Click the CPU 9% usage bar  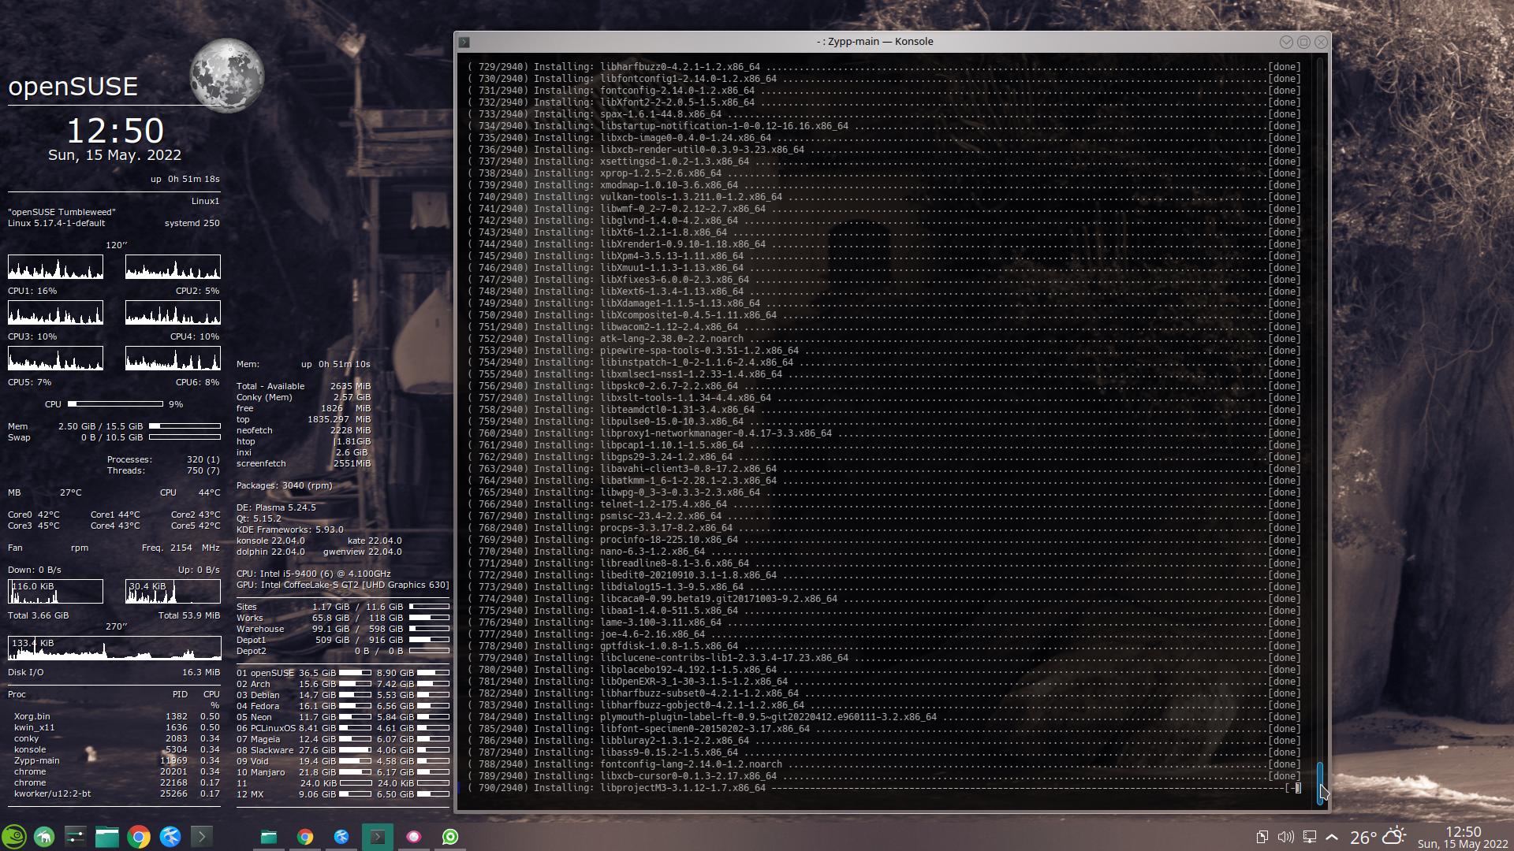coord(115,404)
